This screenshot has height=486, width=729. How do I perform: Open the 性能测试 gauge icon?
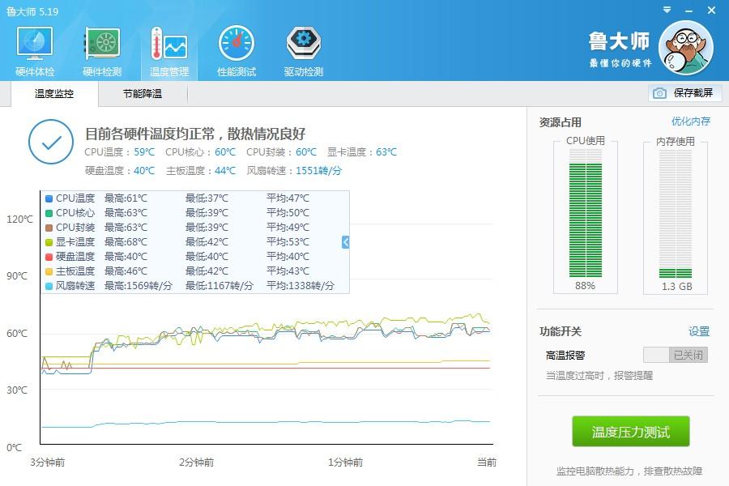click(237, 43)
